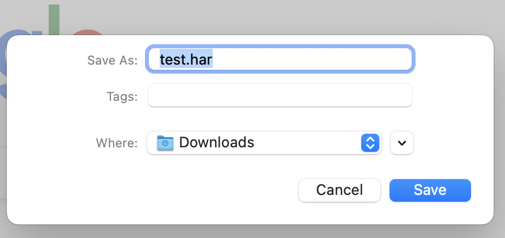
Task: Expand the full file browser chevron
Action: click(402, 143)
